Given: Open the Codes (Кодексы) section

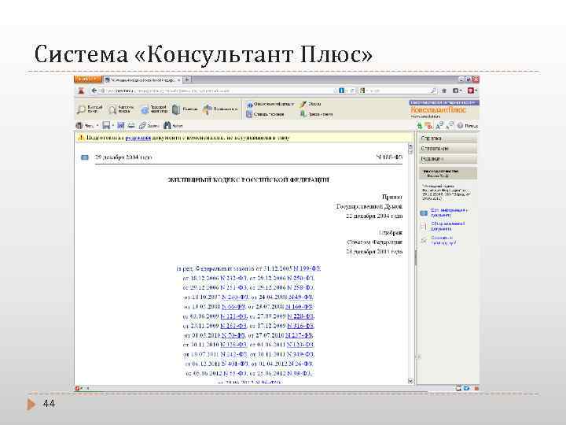Looking at the screenshot, I should (x=185, y=109).
